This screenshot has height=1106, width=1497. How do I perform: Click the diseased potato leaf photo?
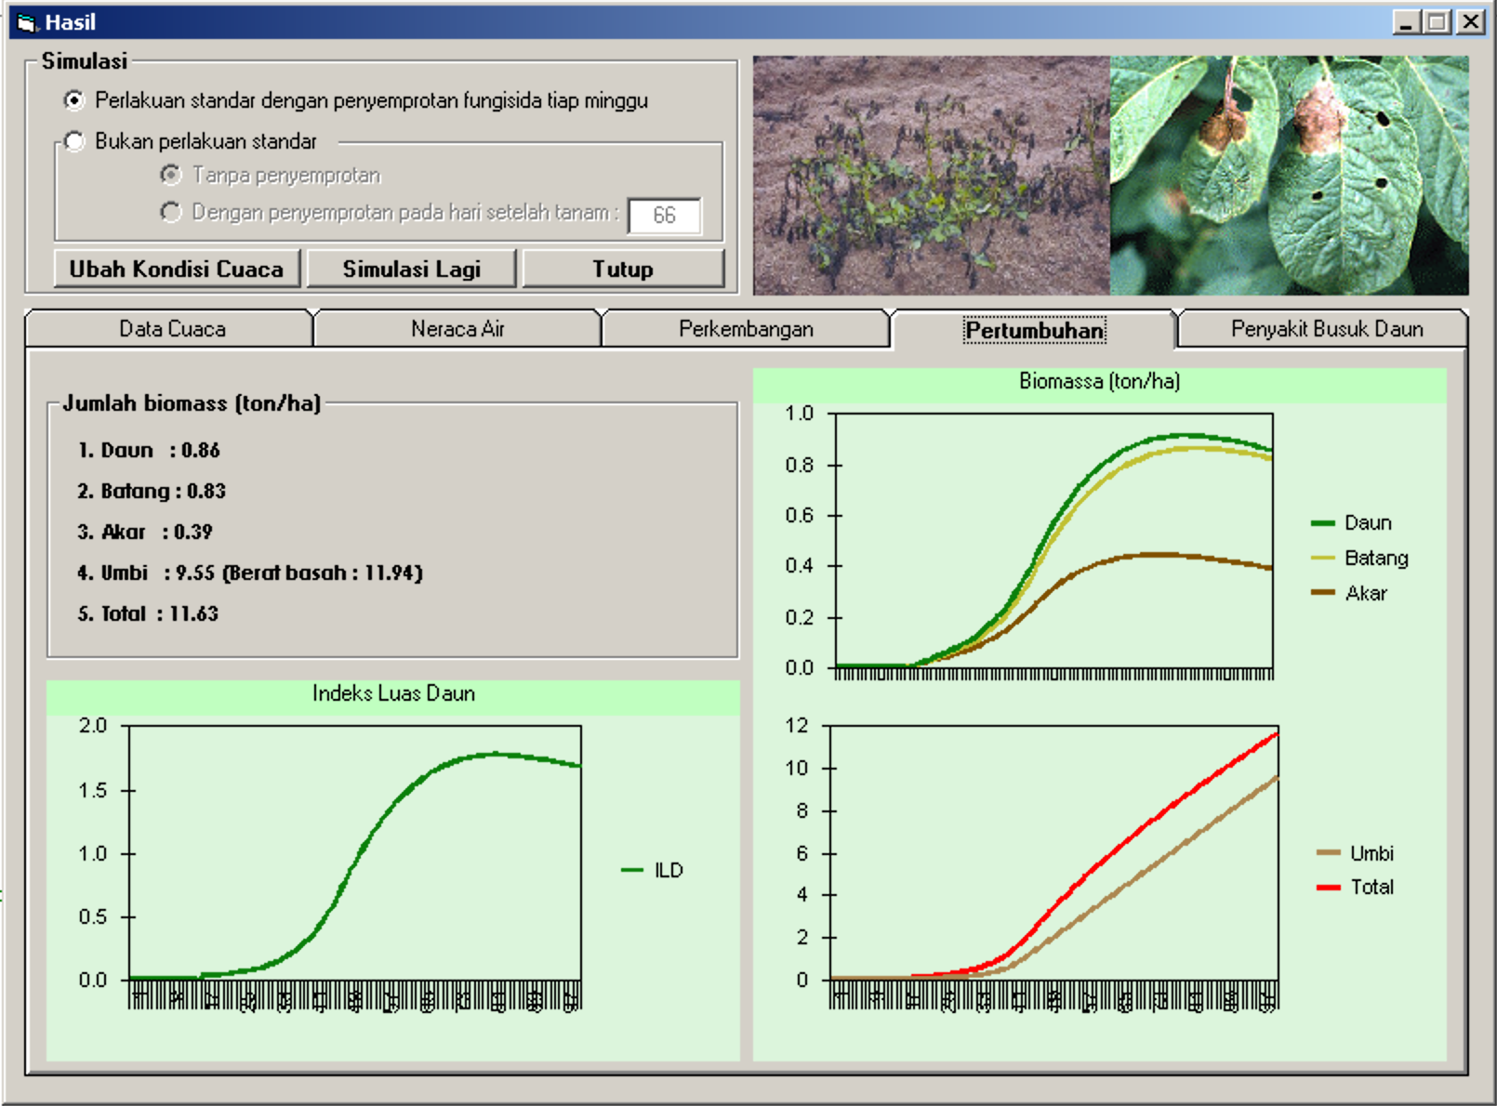(1289, 175)
